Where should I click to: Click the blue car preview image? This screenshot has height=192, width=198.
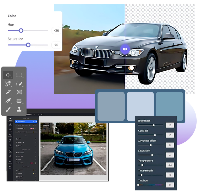pos(73,149)
